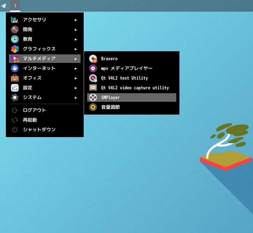
Task: Expand the 教育 submenu arrow
Action: 76,40
